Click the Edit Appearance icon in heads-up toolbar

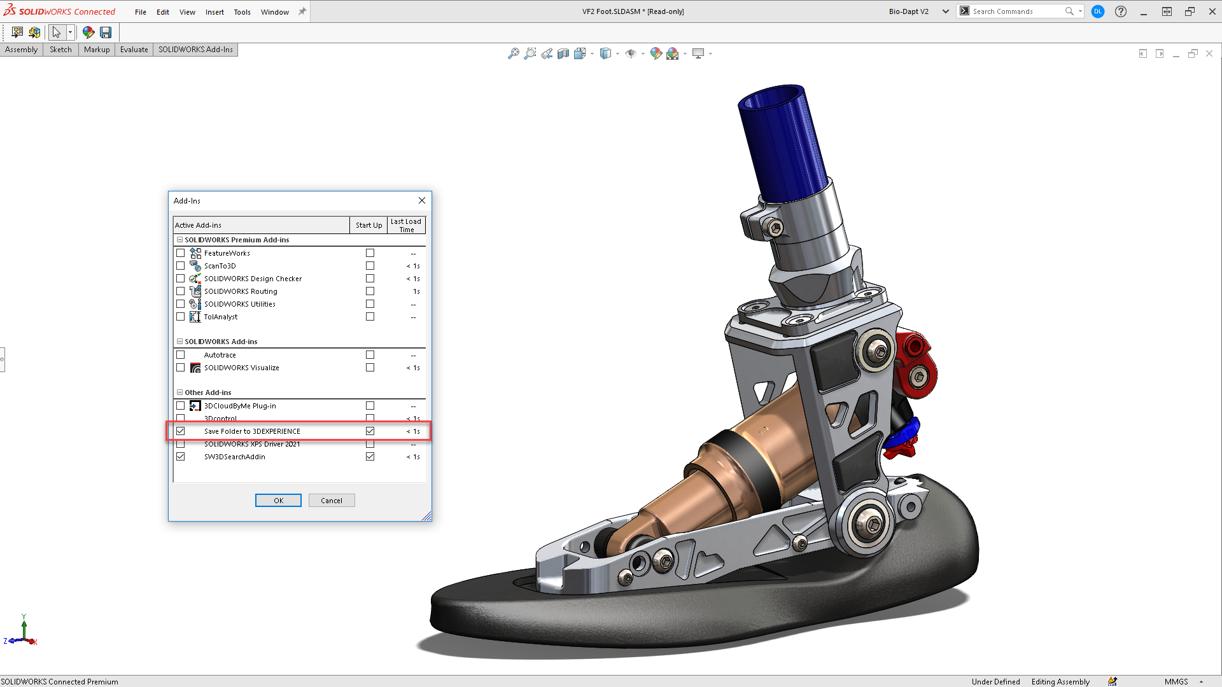(656, 53)
